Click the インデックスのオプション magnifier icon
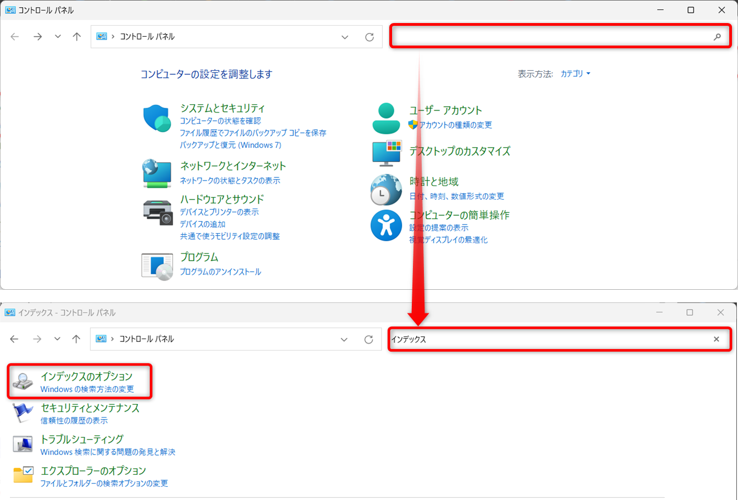 pyautogui.click(x=23, y=382)
